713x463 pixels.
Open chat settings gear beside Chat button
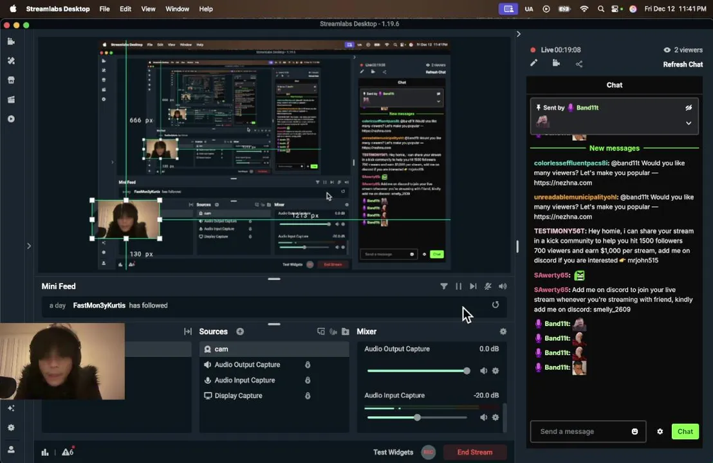pyautogui.click(x=660, y=431)
